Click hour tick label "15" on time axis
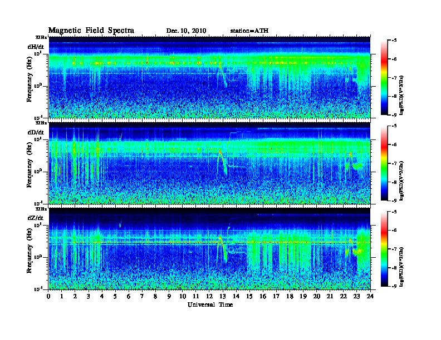Viewport: 441px width, 340px height. 249,296
